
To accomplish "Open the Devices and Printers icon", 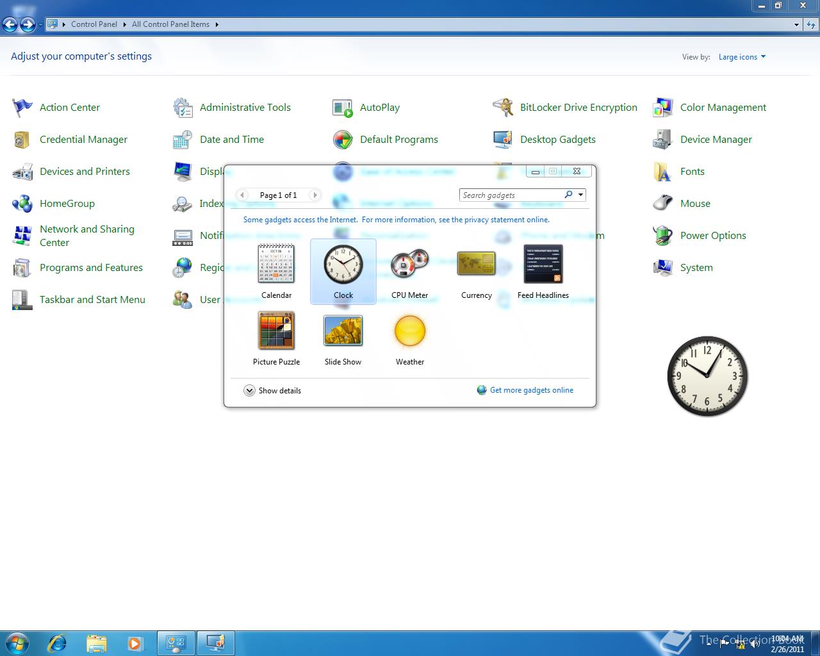I will 22,172.
